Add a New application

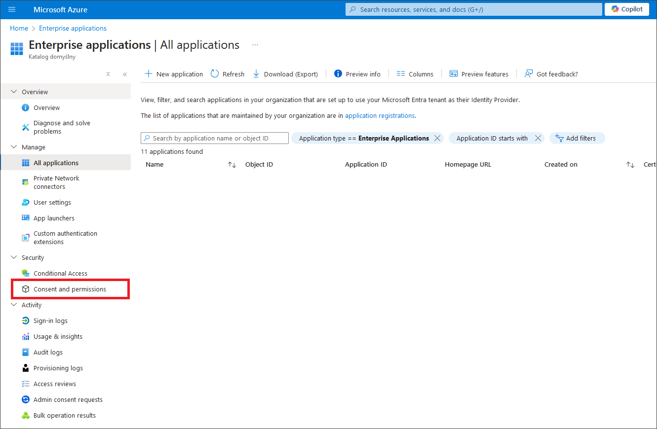[x=173, y=74]
